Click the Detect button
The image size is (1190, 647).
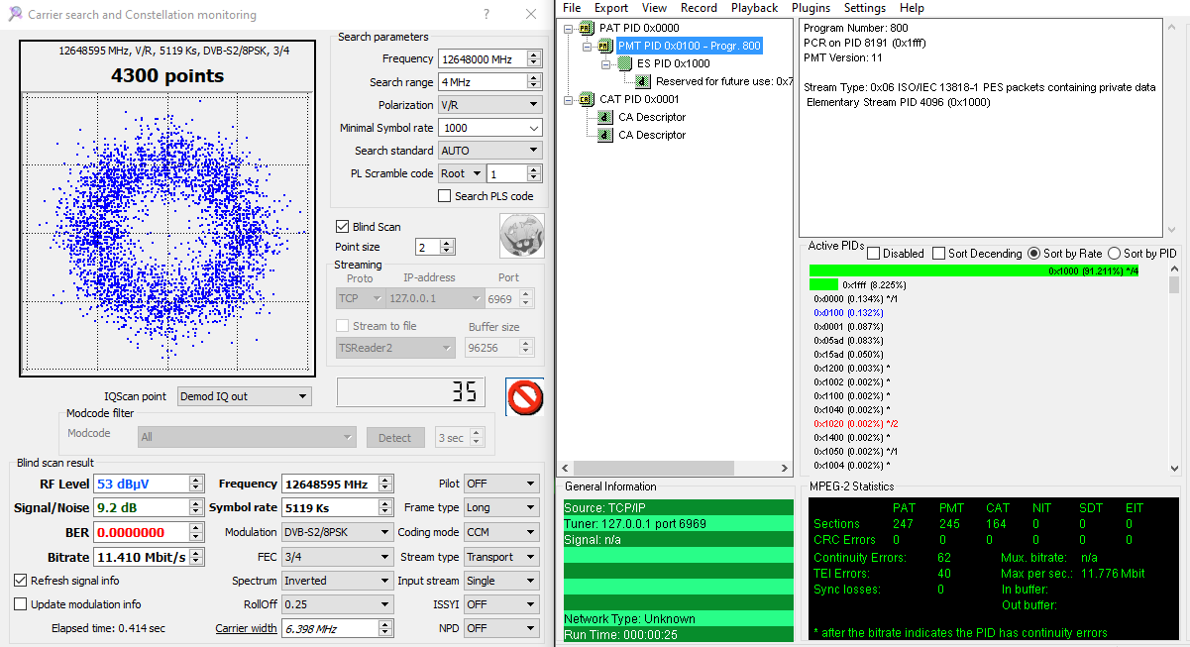(395, 438)
